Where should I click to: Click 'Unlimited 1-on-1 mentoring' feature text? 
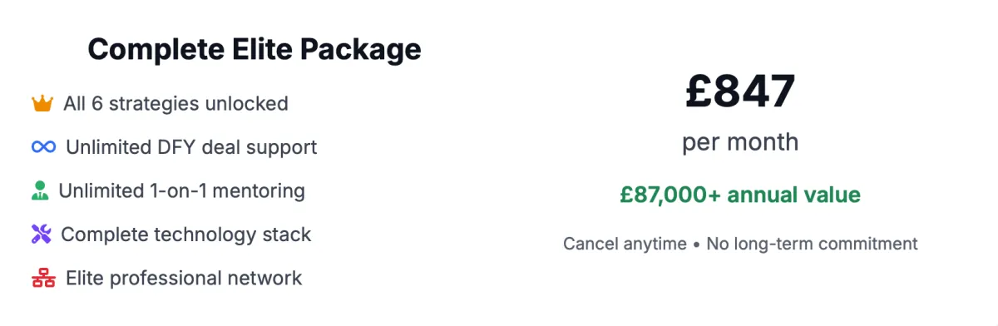click(x=181, y=190)
